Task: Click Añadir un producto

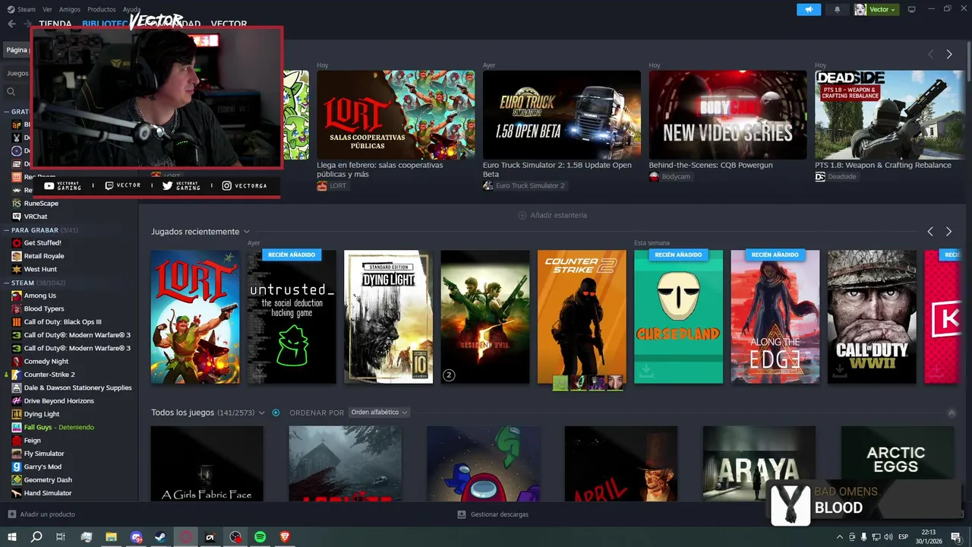Action: [x=42, y=514]
